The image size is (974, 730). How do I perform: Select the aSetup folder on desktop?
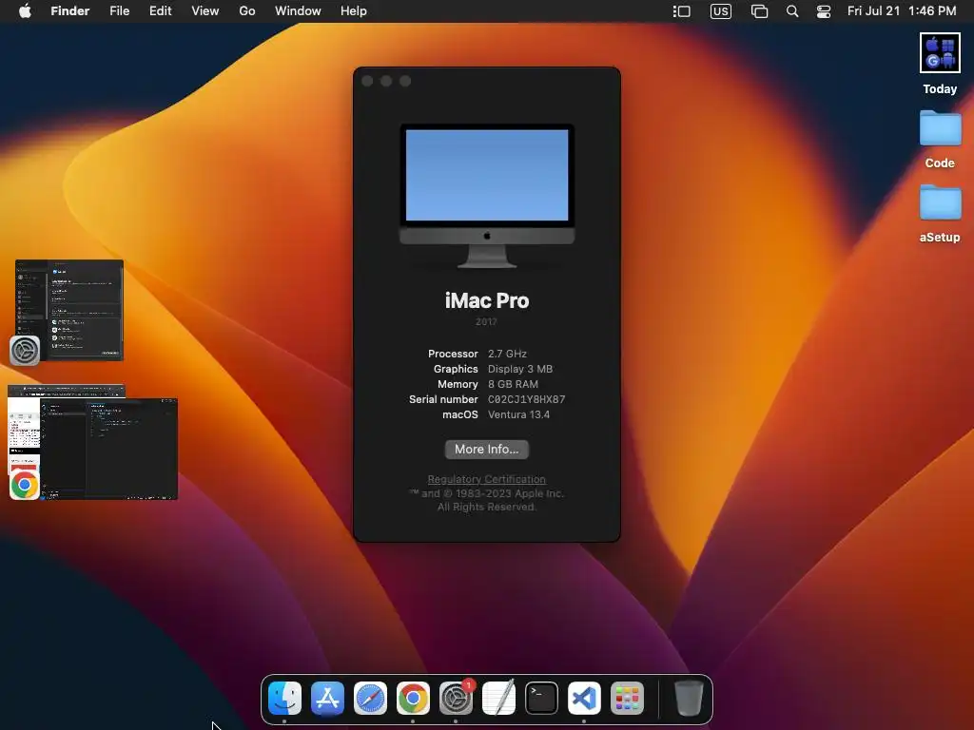coord(940,214)
